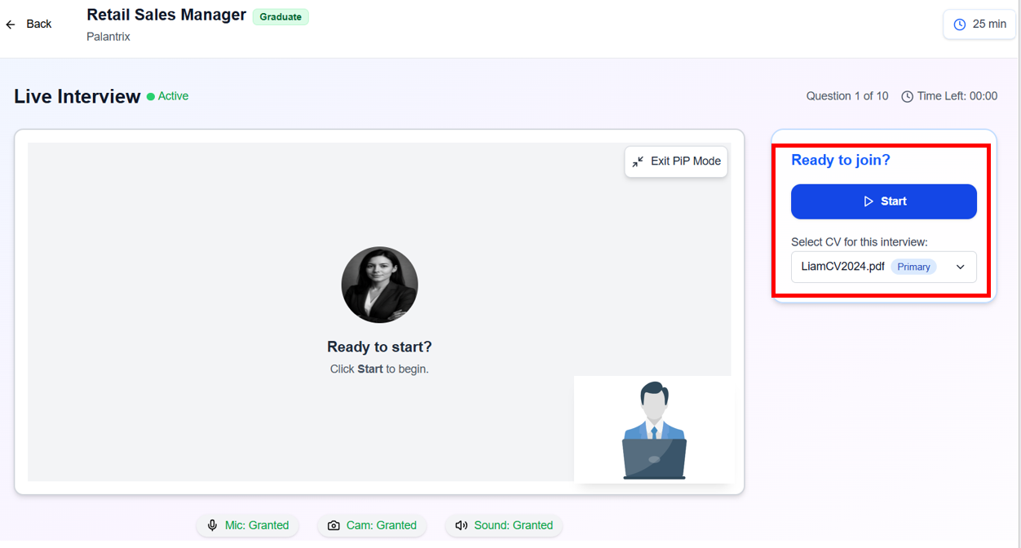Click the Mic: Granted status pill
The image size is (1021, 548).
[x=248, y=525]
